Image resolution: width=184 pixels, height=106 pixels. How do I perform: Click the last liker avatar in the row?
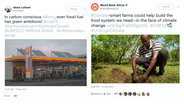click(148, 94)
